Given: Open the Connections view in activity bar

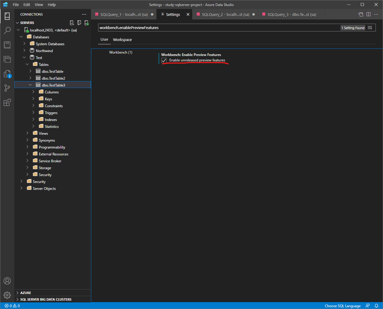Looking at the screenshot, I should (7, 16).
